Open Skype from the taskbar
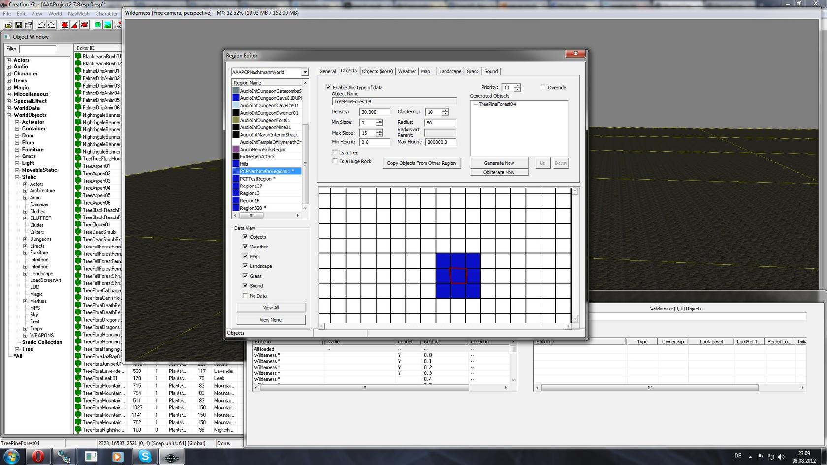The image size is (827, 465). point(145,456)
